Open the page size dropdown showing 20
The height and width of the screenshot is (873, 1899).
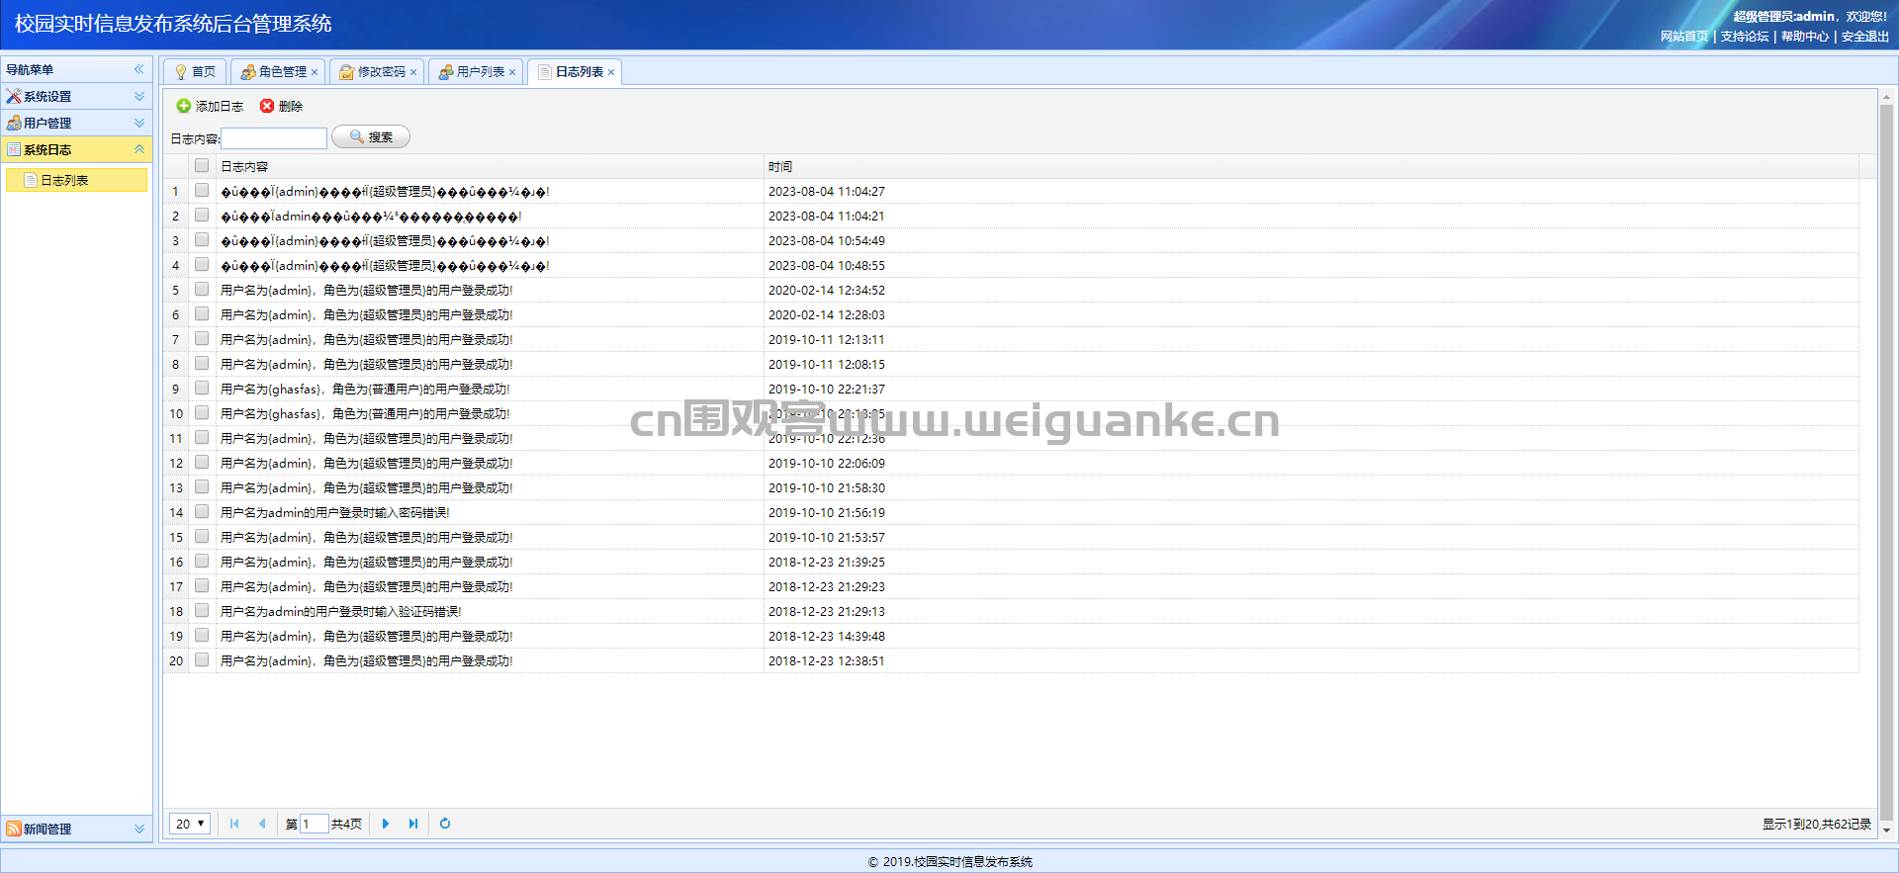[190, 824]
